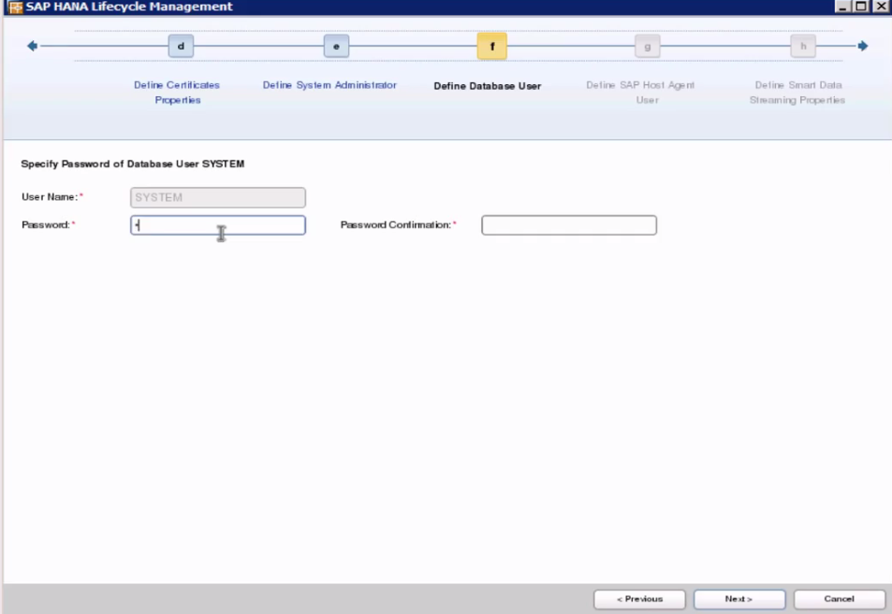The height and width of the screenshot is (614, 892).
Task: Select roadmap step h box
Action: tap(803, 46)
